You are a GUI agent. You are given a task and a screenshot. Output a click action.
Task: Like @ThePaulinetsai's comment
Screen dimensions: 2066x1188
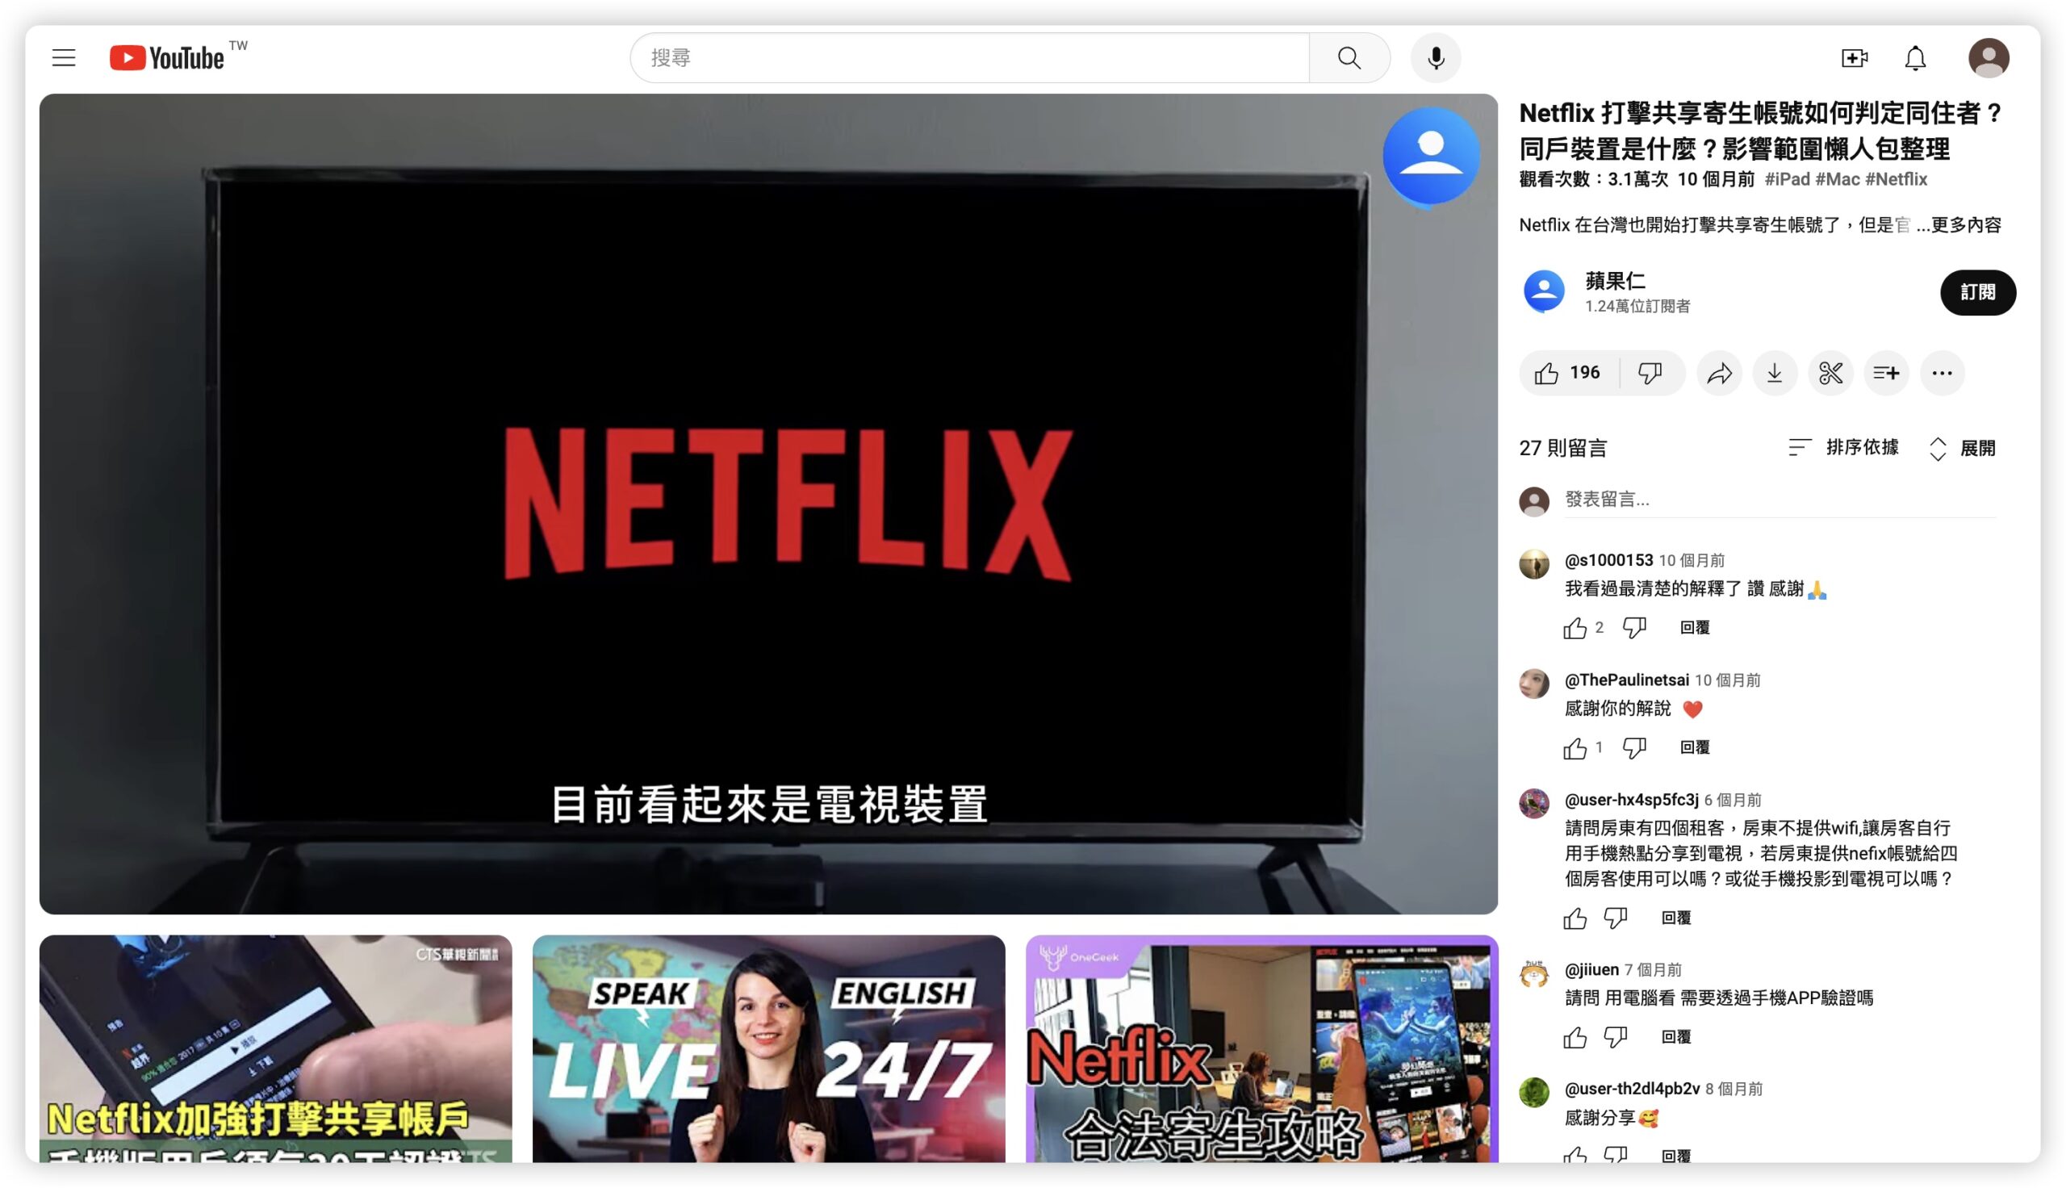coord(1575,747)
